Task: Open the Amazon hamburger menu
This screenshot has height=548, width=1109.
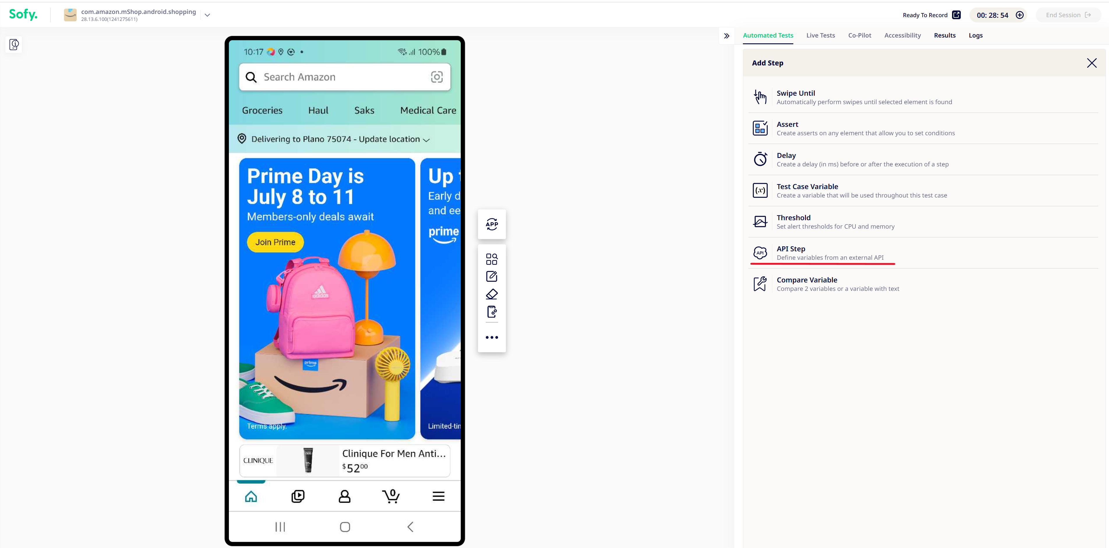Action: 438,497
